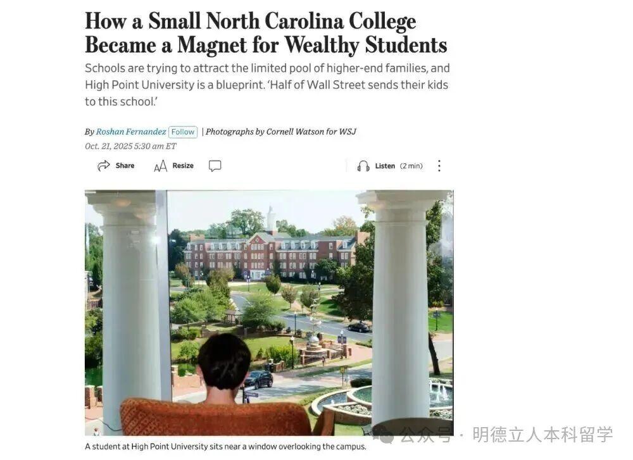Click the headphones Listen icon
Image resolution: width=633 pixels, height=460 pixels.
pos(363,166)
